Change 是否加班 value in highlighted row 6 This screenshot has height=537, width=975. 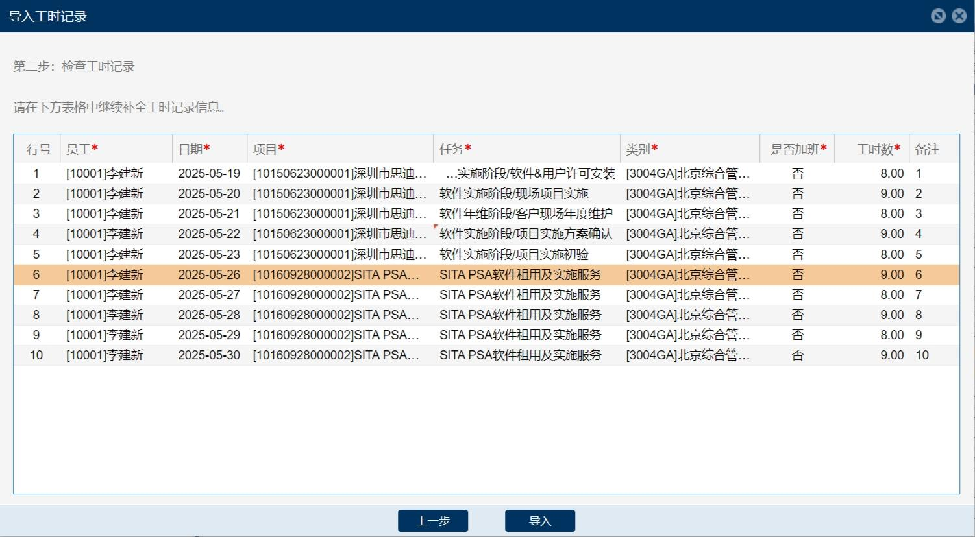[797, 275]
